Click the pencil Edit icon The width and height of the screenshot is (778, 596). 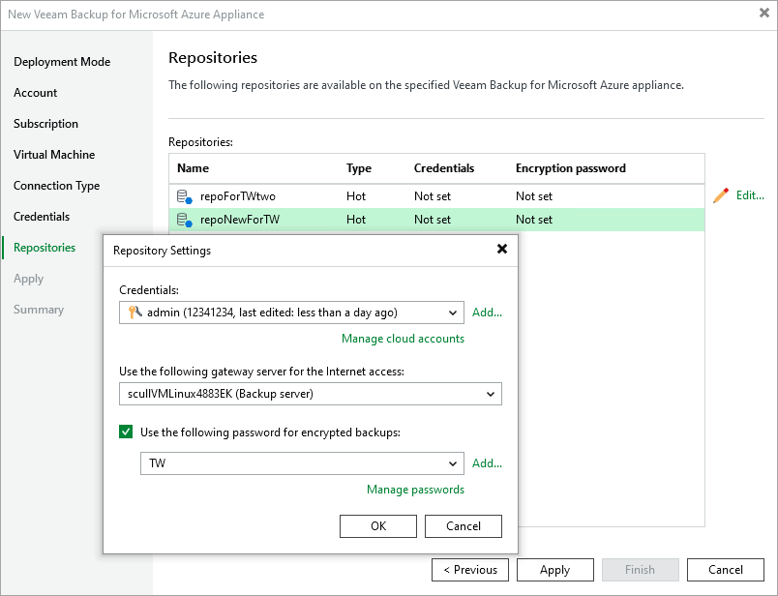click(x=721, y=195)
